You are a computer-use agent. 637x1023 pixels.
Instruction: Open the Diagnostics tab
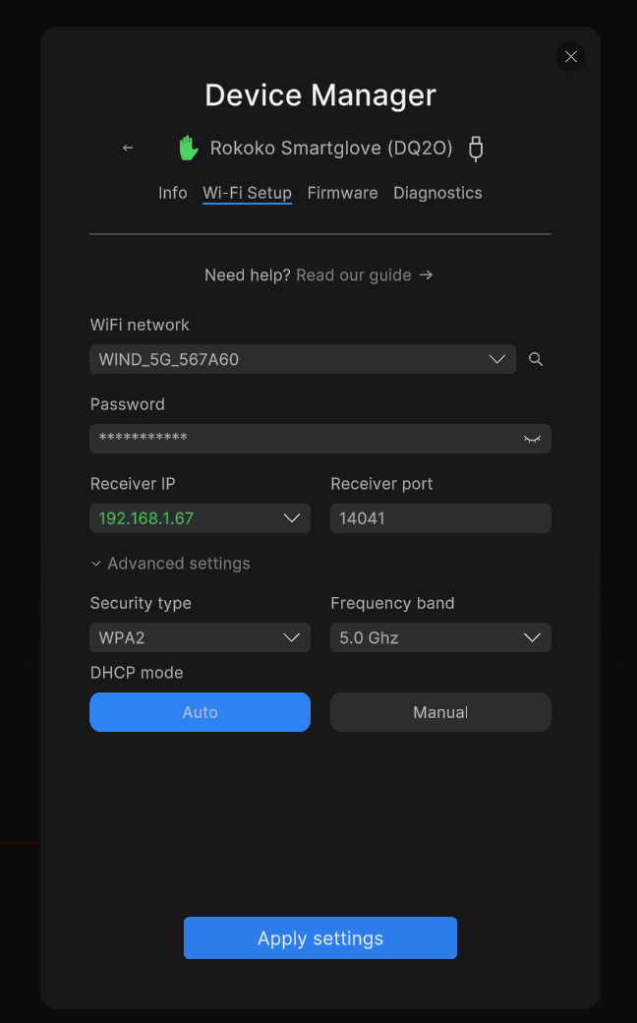437,193
